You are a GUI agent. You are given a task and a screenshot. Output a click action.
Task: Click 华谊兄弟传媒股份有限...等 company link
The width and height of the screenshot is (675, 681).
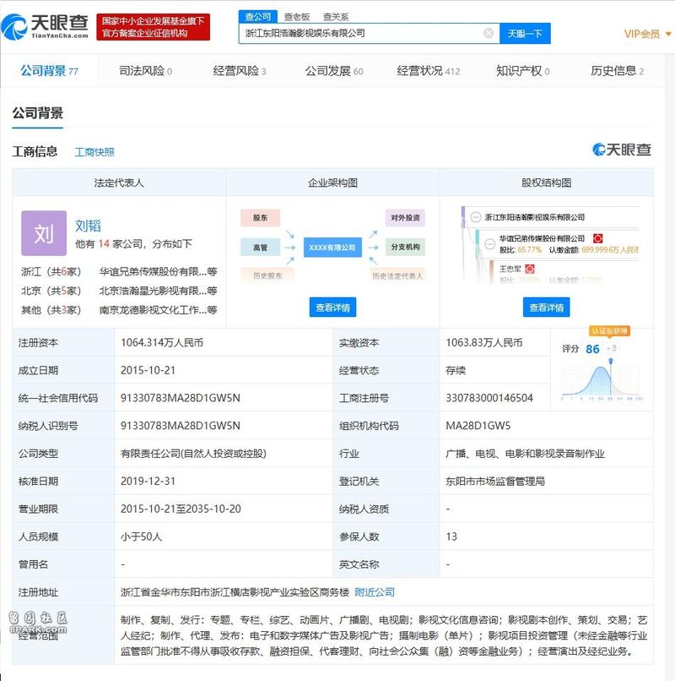click(159, 271)
